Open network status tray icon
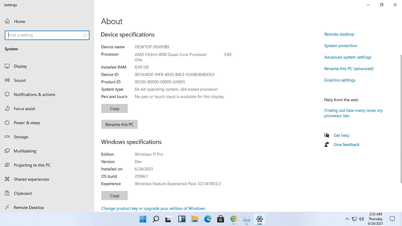Image resolution: width=402 pixels, height=226 pixels. 354,219
